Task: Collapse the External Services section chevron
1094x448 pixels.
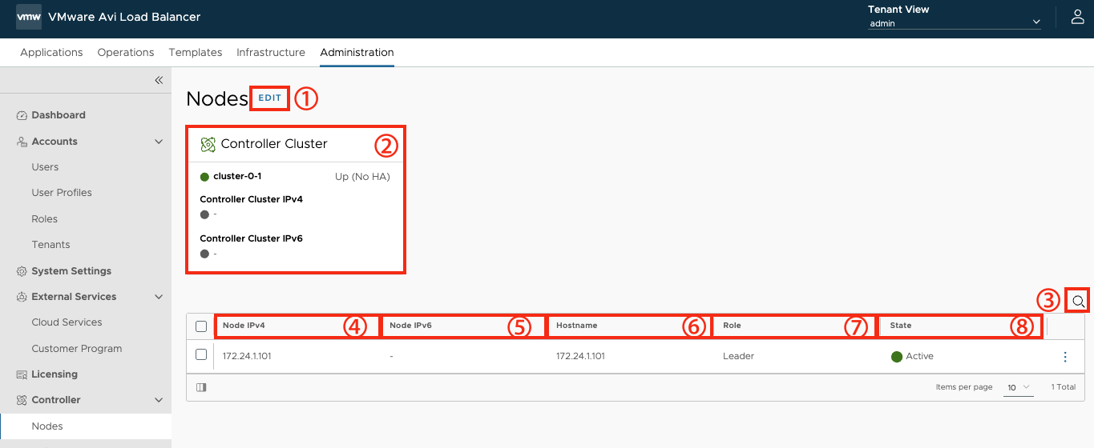Action: coord(159,297)
